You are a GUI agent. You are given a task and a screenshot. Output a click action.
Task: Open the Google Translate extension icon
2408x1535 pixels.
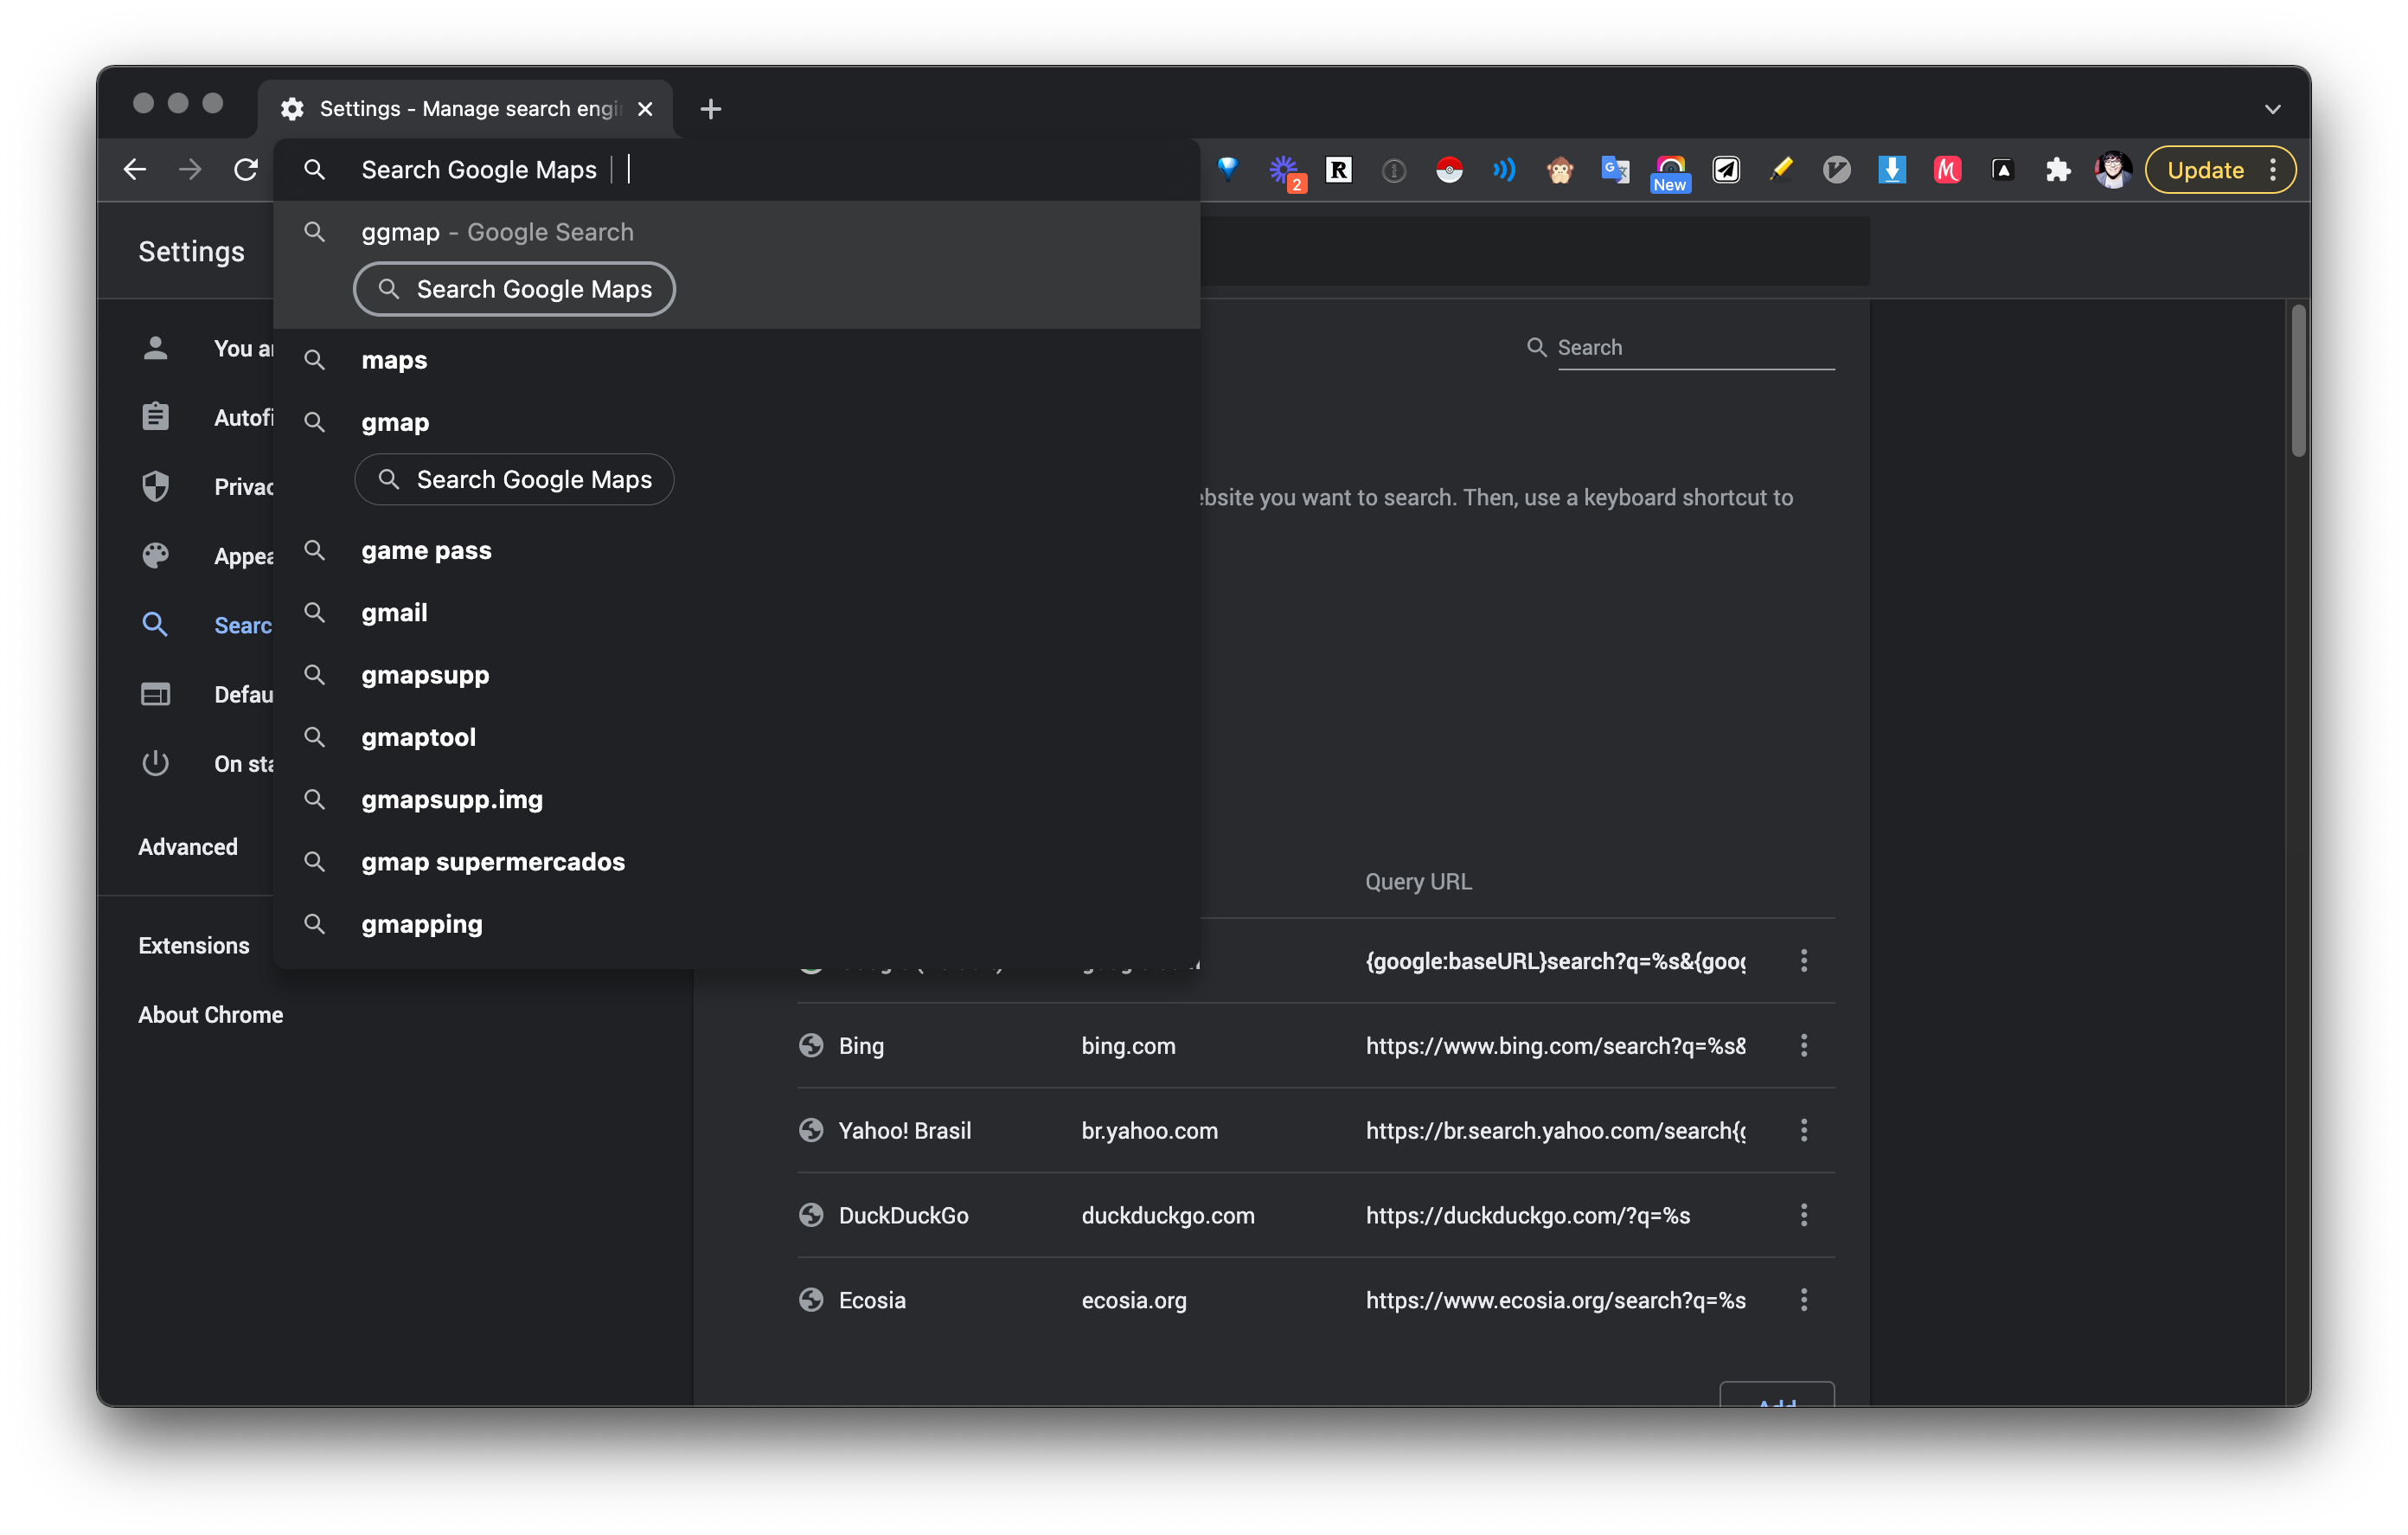(x=1614, y=170)
